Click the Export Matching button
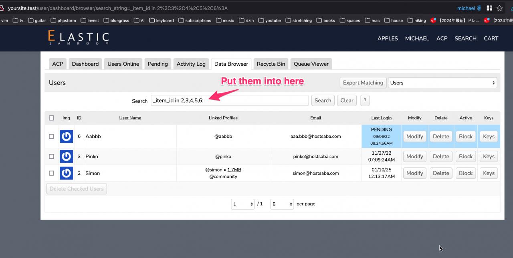 point(363,83)
